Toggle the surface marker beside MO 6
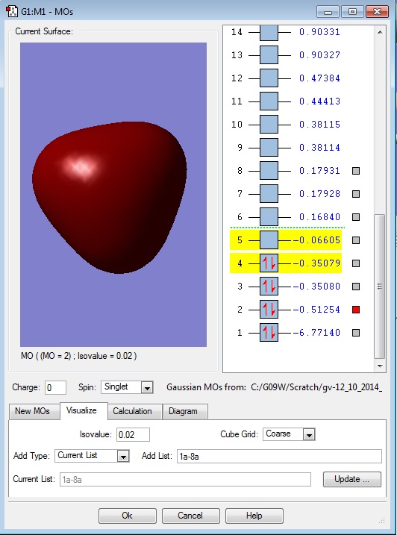Image resolution: width=397 pixels, height=535 pixels. click(x=356, y=217)
